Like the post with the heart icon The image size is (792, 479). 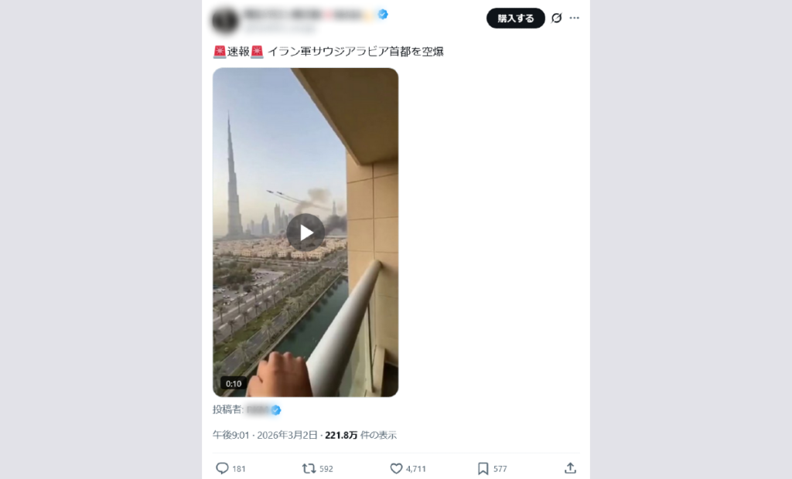tap(397, 468)
